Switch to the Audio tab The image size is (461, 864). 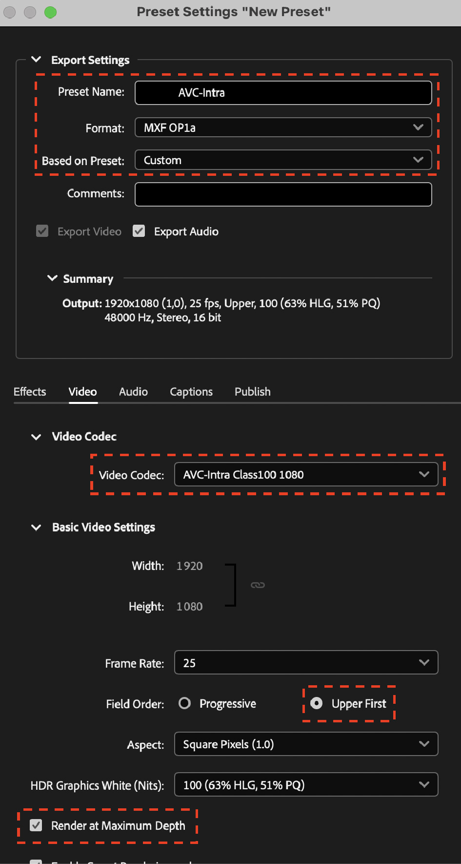[x=133, y=392]
